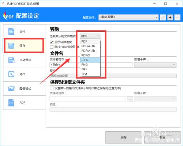Remove profile with the minus icon
The image size is (183, 146).
(x=177, y=18)
